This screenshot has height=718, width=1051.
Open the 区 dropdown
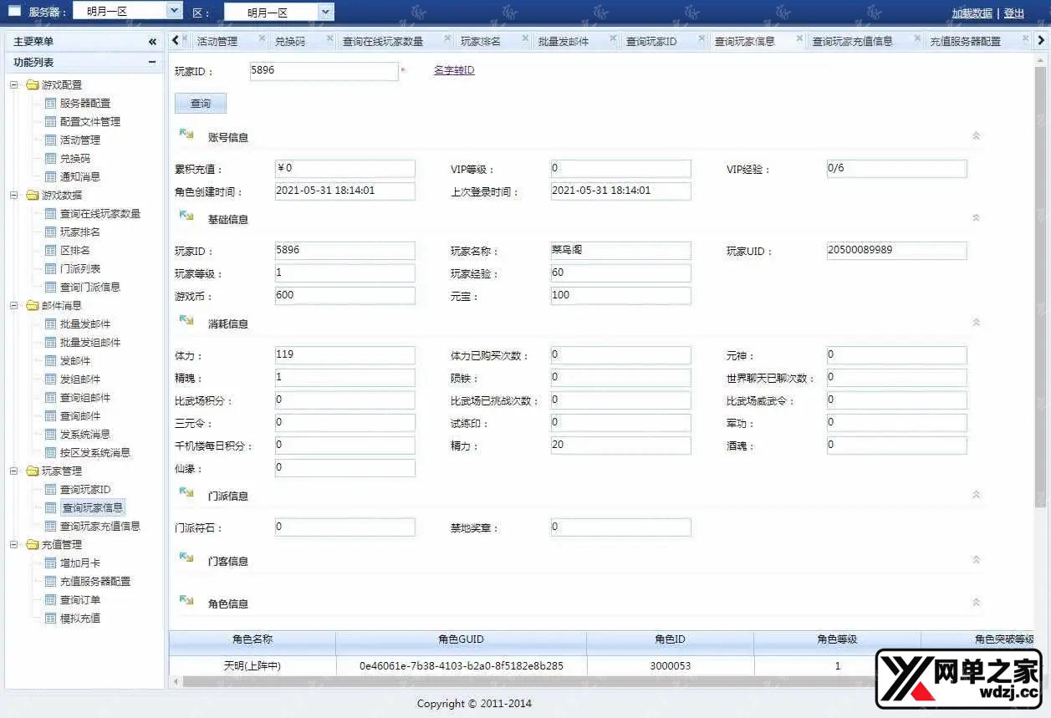325,12
